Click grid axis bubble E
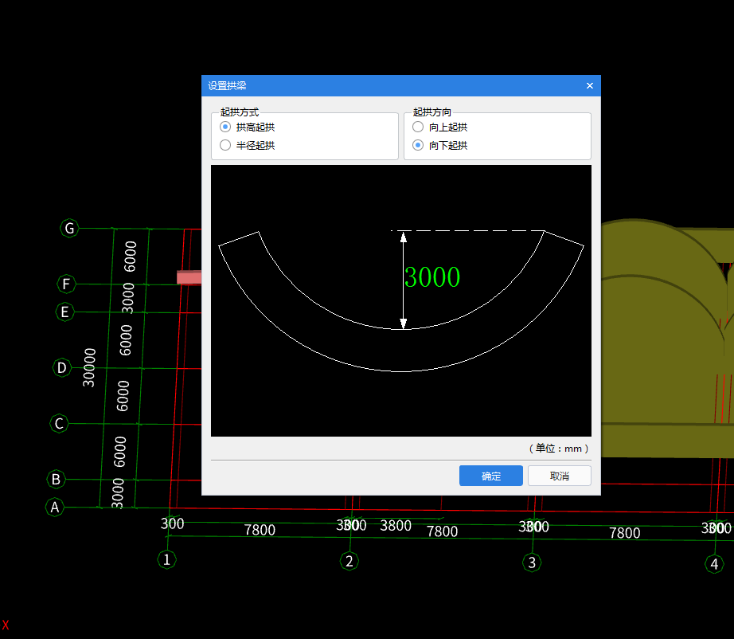The height and width of the screenshot is (639, 734). tap(64, 312)
